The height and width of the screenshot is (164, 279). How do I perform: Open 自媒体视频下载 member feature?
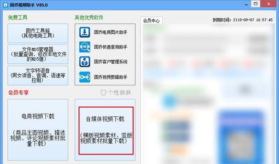tap(105, 130)
